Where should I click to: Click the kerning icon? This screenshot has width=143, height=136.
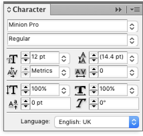tap(12, 72)
